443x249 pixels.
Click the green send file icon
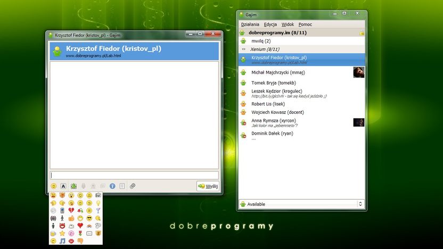point(73,186)
